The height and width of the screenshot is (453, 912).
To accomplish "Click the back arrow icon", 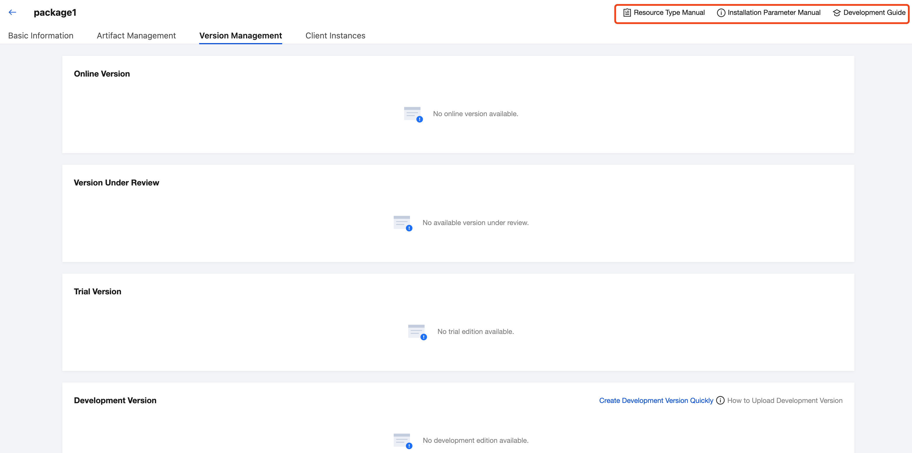I will pos(13,13).
